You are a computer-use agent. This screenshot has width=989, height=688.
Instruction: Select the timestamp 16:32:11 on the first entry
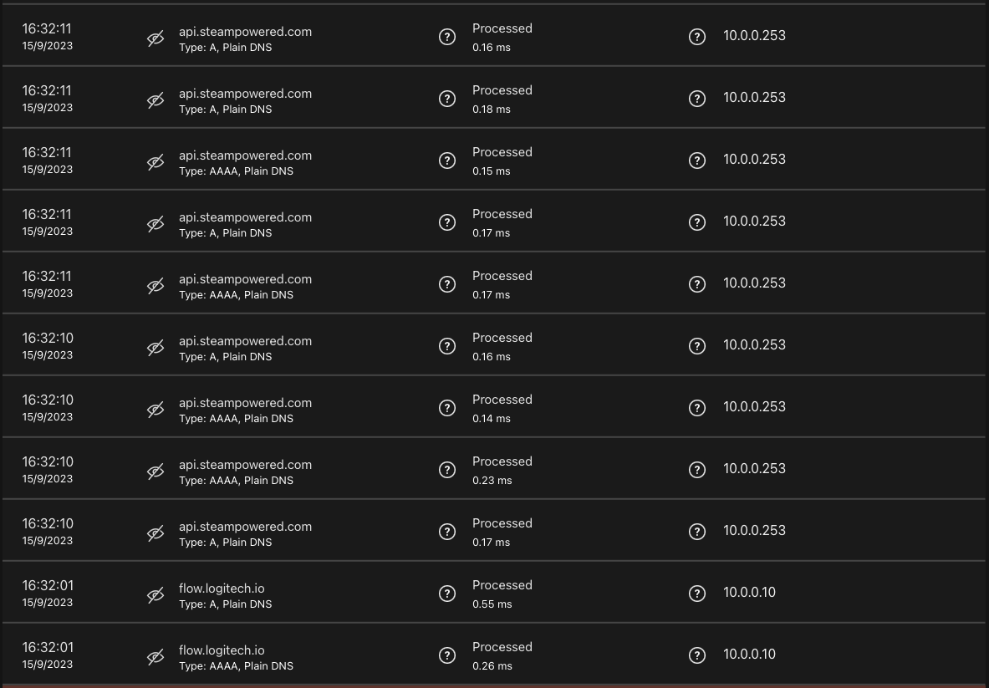pyautogui.click(x=47, y=28)
